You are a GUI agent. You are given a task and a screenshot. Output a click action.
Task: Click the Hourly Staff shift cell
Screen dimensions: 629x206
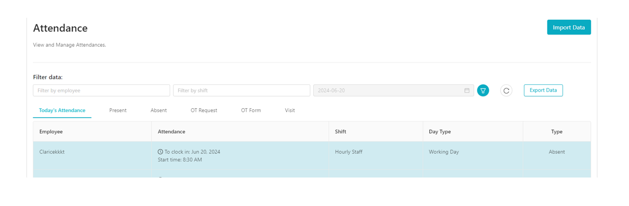[349, 152]
